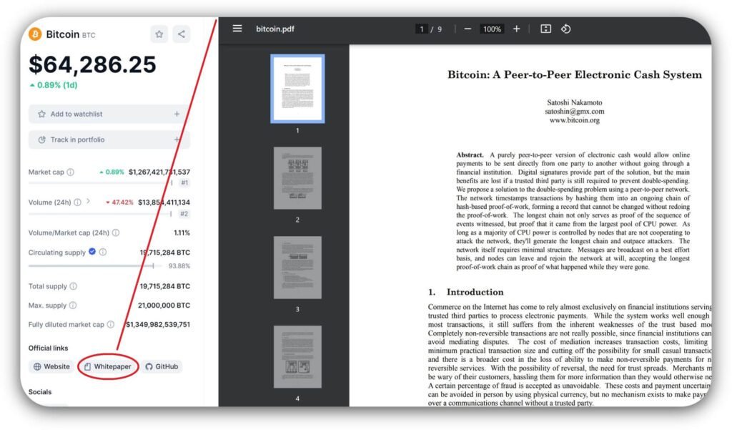Click the globe icon in Website link

tap(37, 367)
